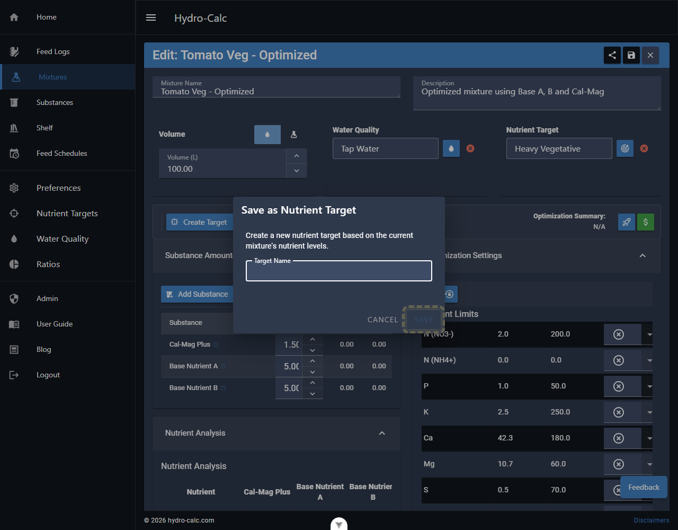Click the Create Target button
Viewport: 678px width, 530px height.
click(x=199, y=222)
